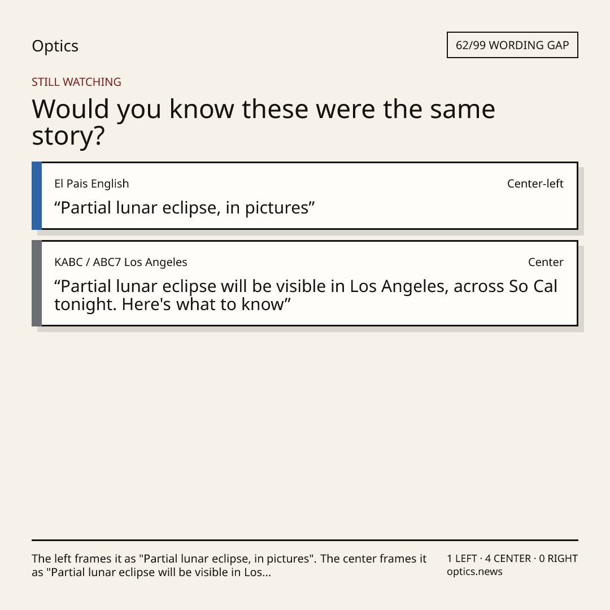Click the blue bias bar on El Pais card

tap(37, 195)
